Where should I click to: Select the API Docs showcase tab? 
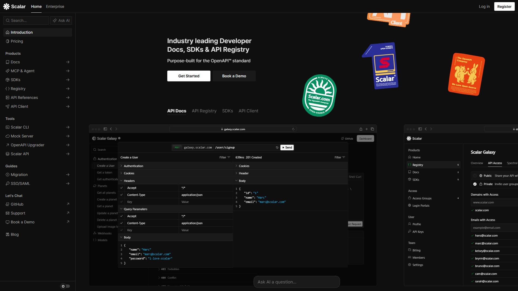tap(177, 111)
